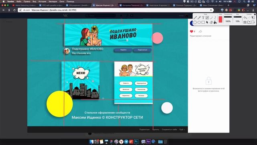Open a new browser tab
This screenshot has height=145, width=257.
(x=228, y=5)
